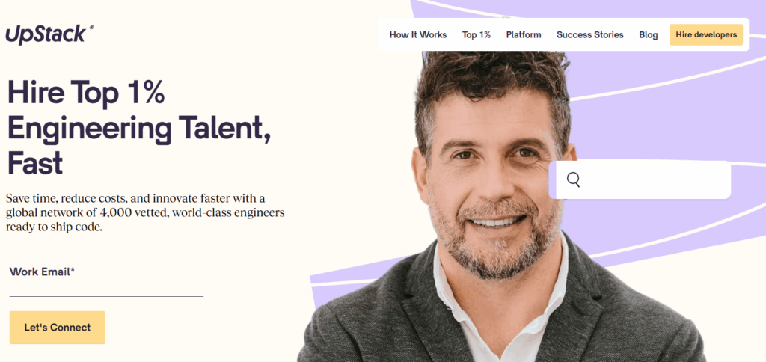
Task: Click the UpStack logo
Action: pos(49,34)
